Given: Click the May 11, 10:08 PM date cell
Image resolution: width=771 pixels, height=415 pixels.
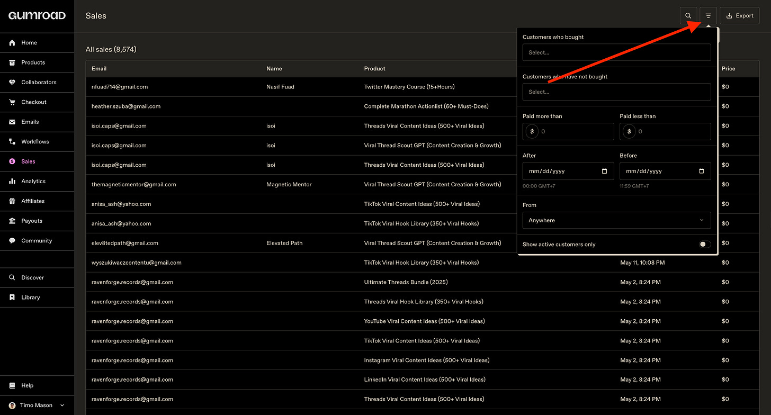Looking at the screenshot, I should pos(642,263).
